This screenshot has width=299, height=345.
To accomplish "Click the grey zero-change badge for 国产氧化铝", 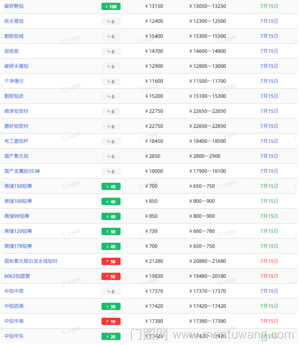I will [111, 157].
